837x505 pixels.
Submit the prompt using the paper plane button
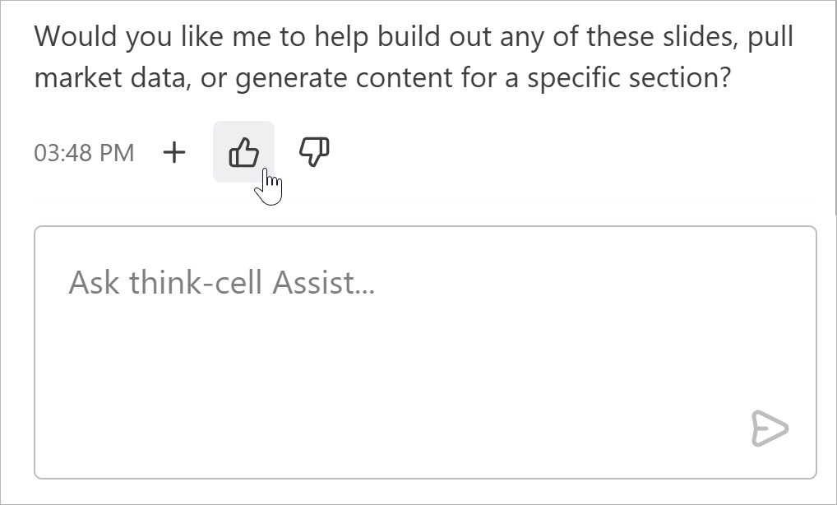click(x=770, y=429)
